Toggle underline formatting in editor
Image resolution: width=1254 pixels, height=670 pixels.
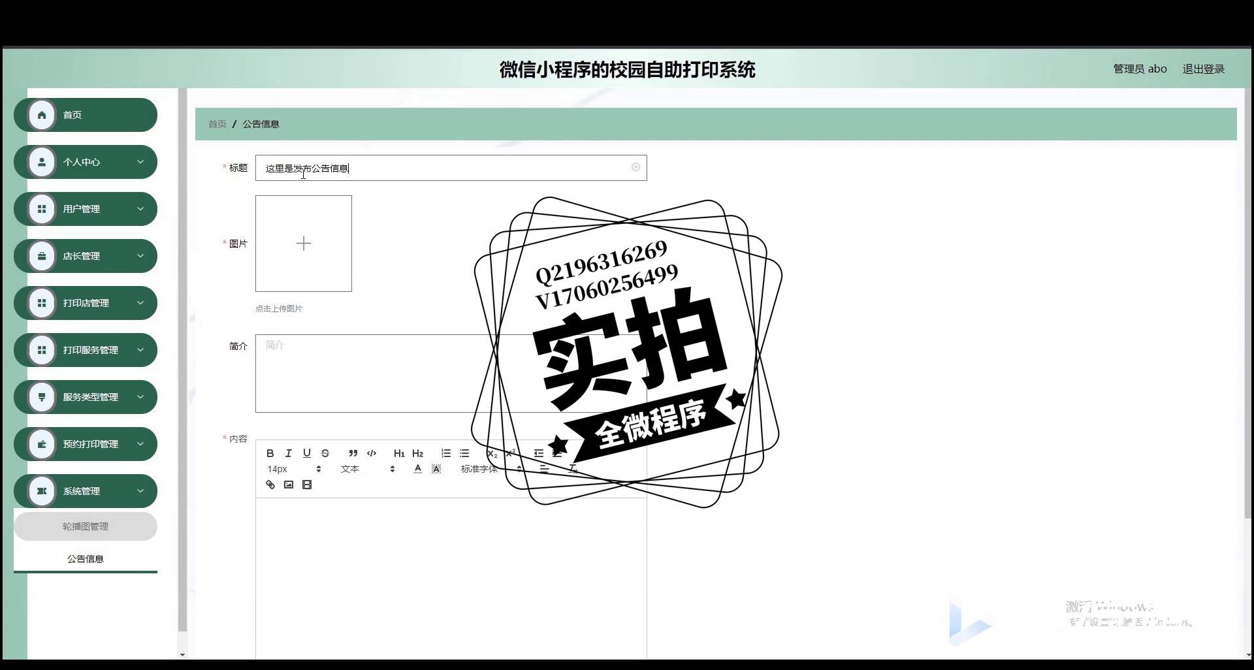pyautogui.click(x=307, y=453)
